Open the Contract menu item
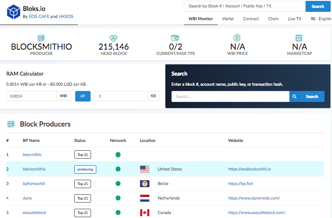This screenshot has width=332, height=218. (251, 19)
